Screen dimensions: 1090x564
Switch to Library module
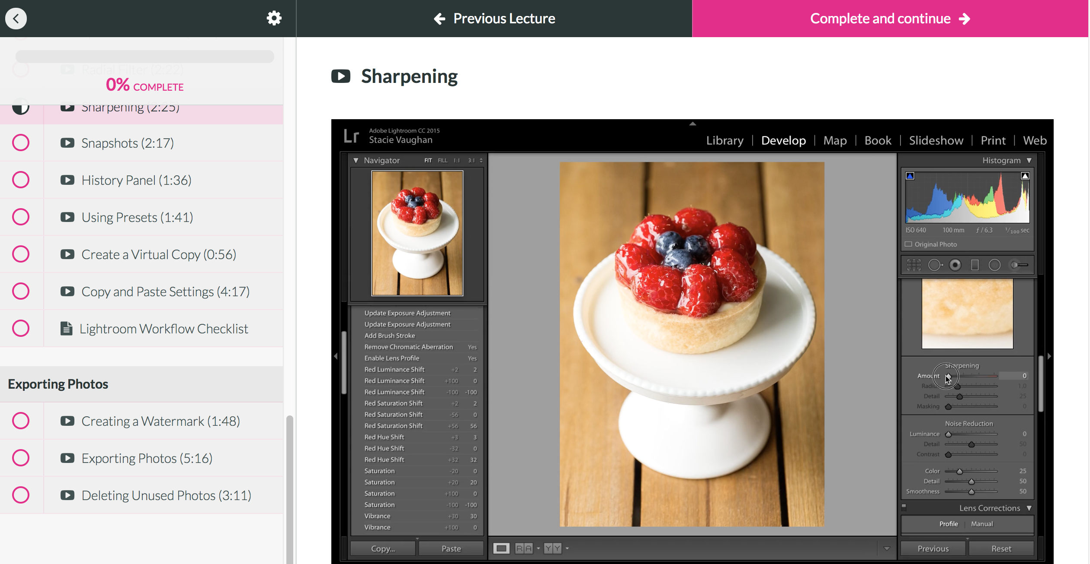pyautogui.click(x=725, y=140)
